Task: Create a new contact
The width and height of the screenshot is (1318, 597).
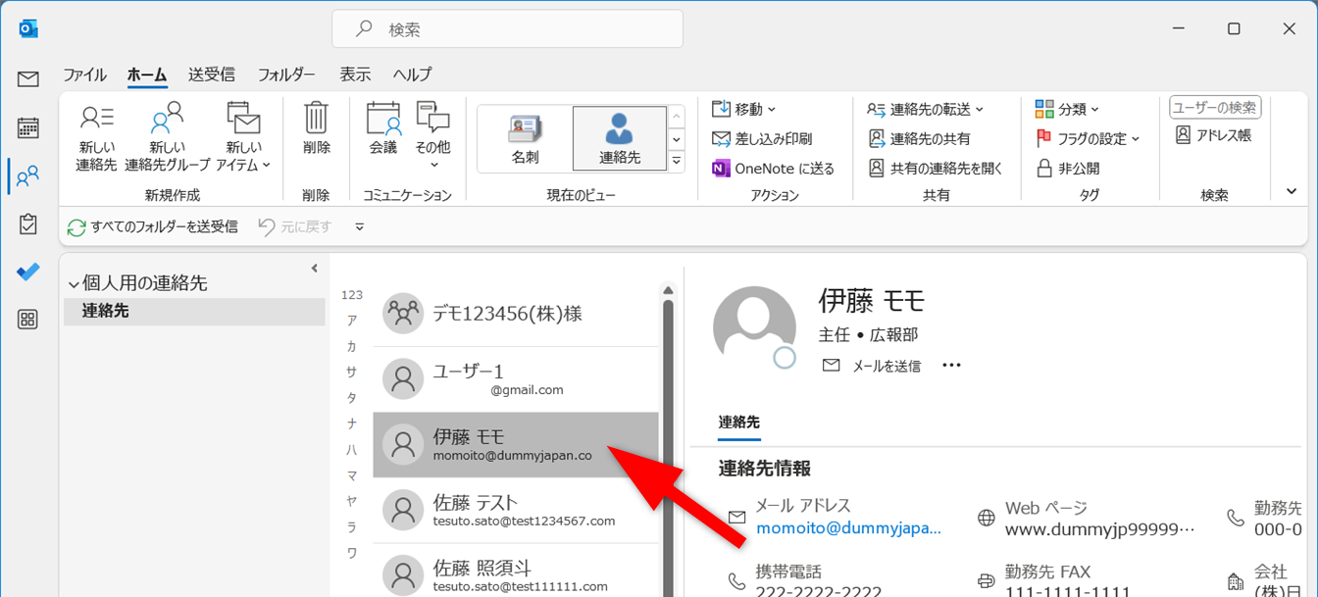Action: coord(96,137)
